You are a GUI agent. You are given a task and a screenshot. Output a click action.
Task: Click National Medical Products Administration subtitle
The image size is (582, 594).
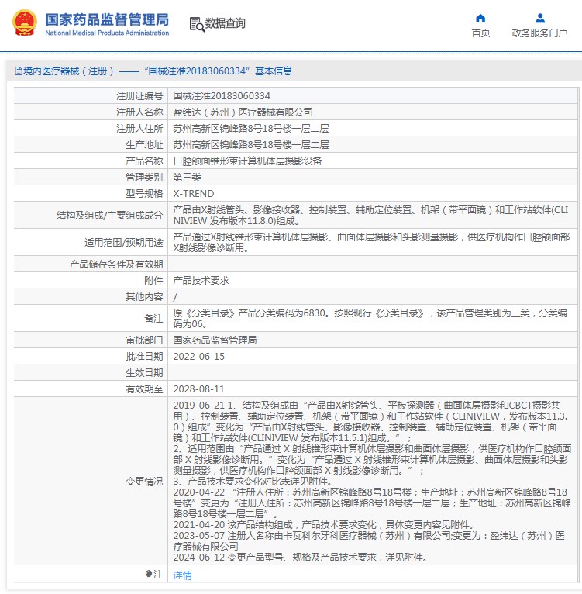click(x=107, y=33)
